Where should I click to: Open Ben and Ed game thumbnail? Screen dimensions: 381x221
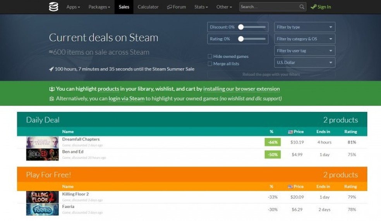tap(43, 154)
